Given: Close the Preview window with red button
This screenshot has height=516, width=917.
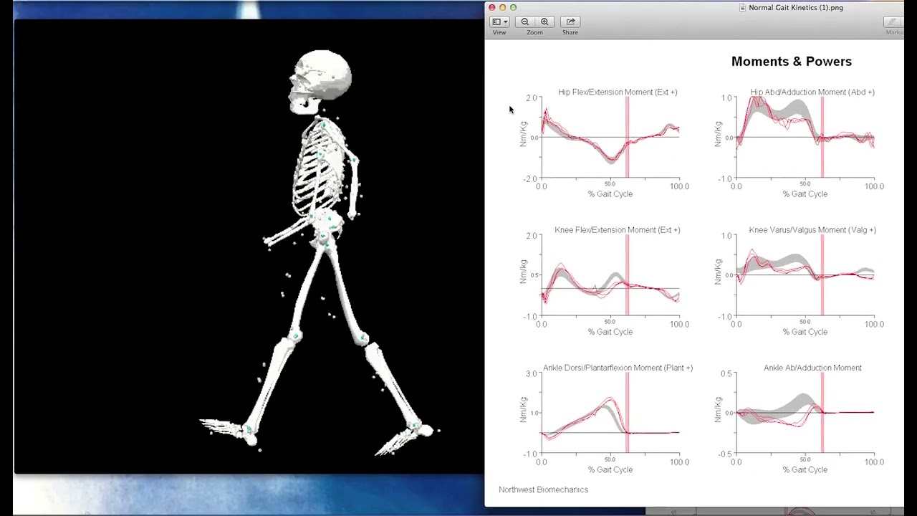Looking at the screenshot, I should 492,7.
